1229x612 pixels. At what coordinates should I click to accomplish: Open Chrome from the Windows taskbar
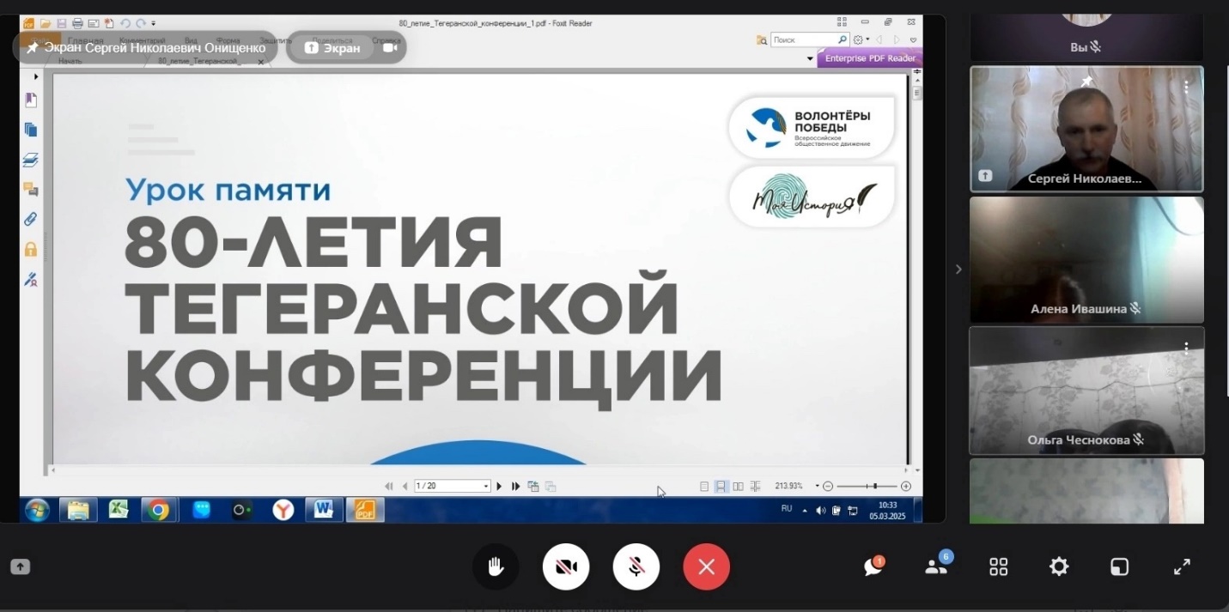pyautogui.click(x=159, y=510)
